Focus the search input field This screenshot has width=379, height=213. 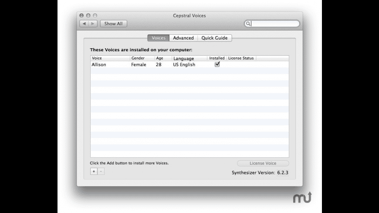coord(272,23)
